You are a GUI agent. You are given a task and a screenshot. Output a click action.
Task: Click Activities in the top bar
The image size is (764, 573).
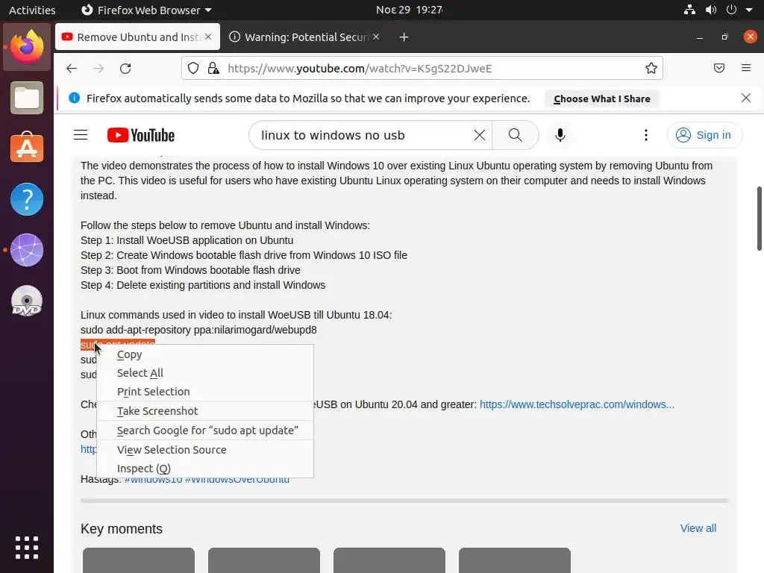click(32, 10)
